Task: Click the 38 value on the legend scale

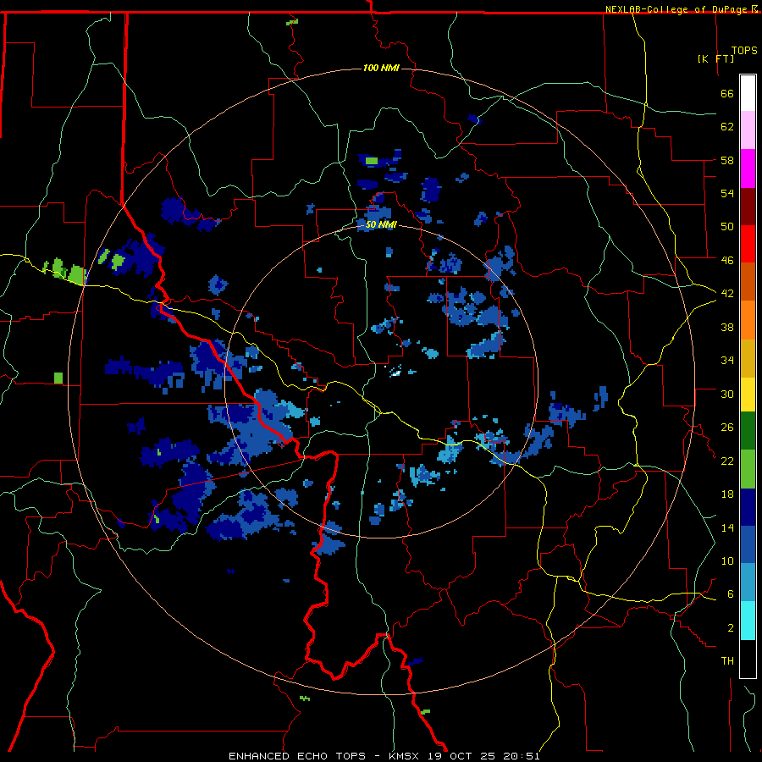Action: pos(727,327)
